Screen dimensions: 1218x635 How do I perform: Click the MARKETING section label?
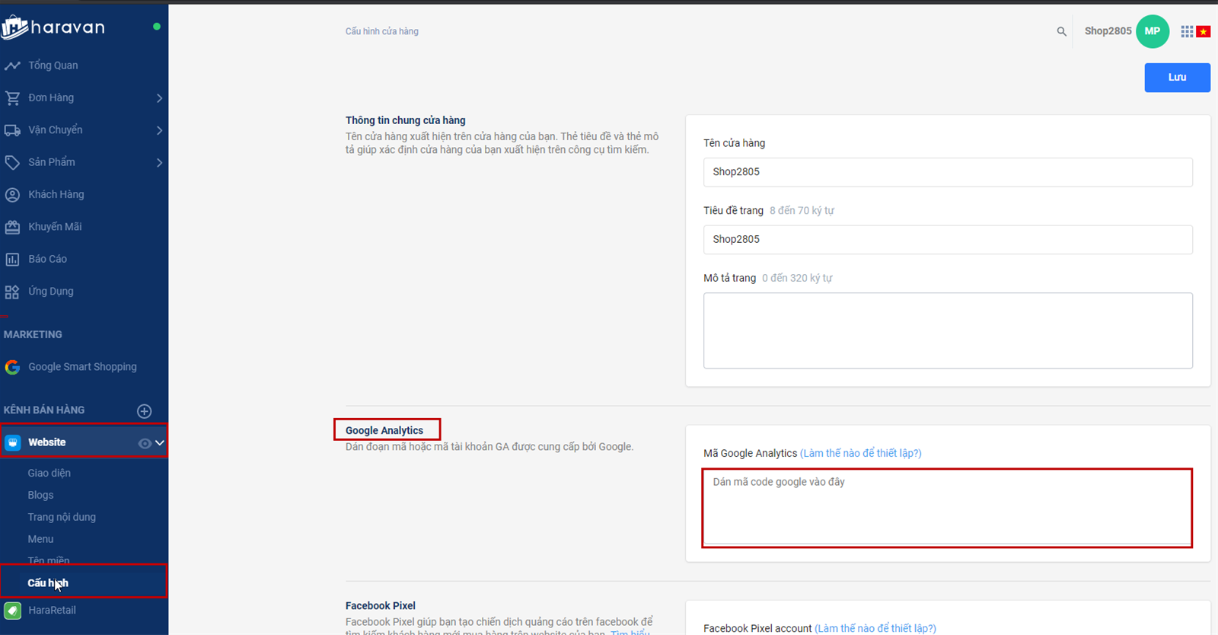coord(33,334)
